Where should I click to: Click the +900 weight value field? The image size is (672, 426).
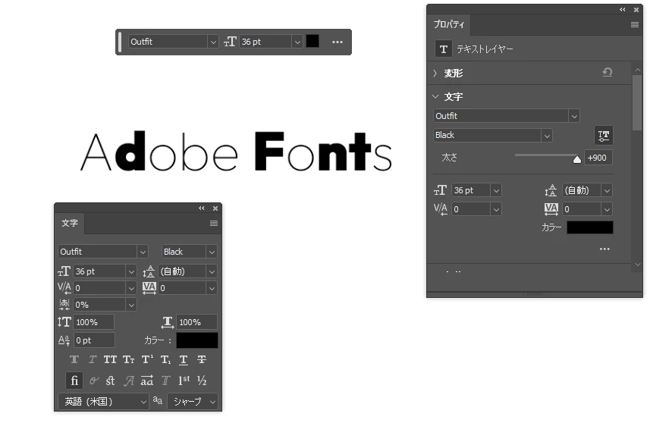597,158
